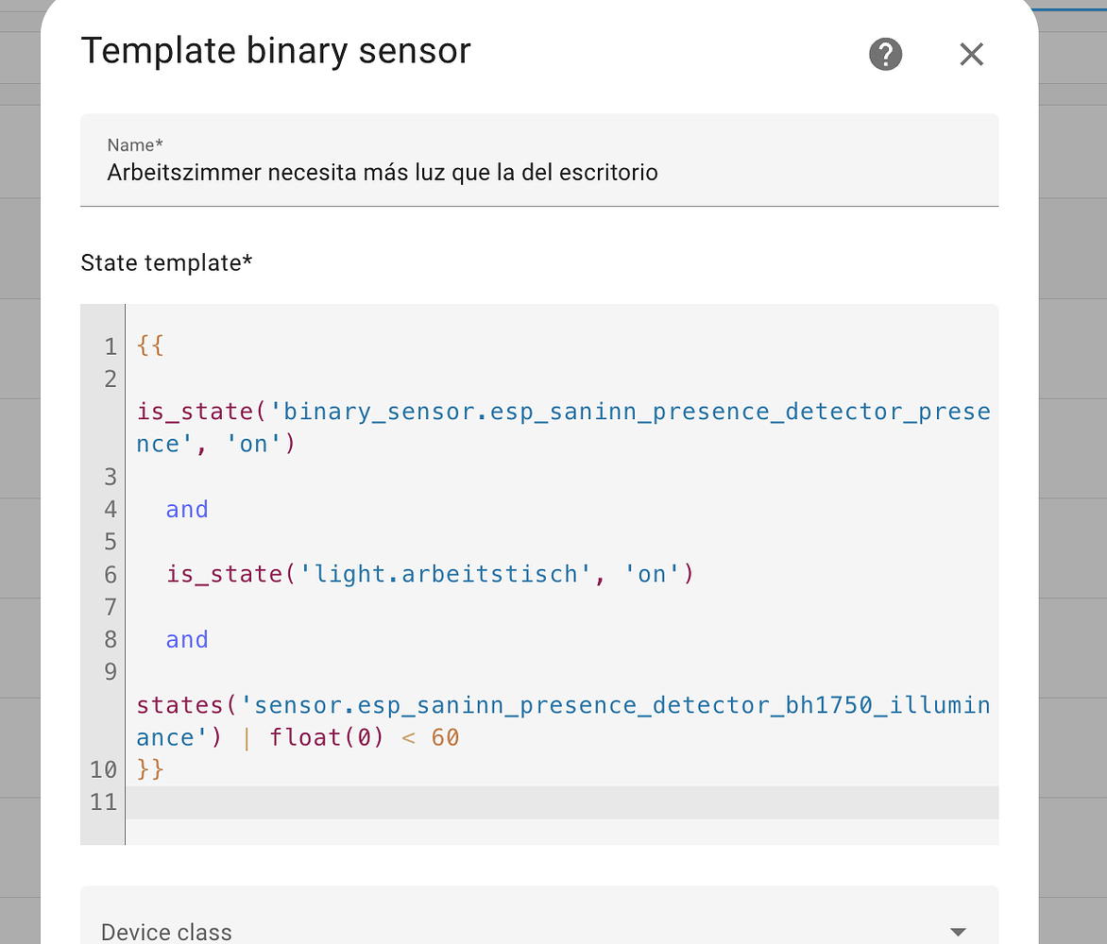This screenshot has height=944, width=1107.
Task: Place cursor on line 11 of the template
Action: click(283, 801)
